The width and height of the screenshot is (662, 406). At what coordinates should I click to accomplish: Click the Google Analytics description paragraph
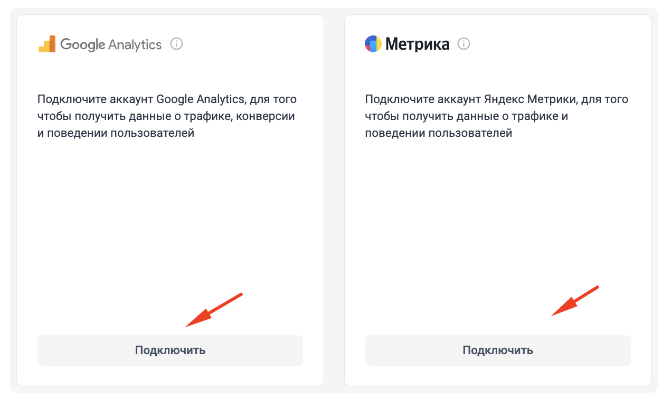pos(167,116)
